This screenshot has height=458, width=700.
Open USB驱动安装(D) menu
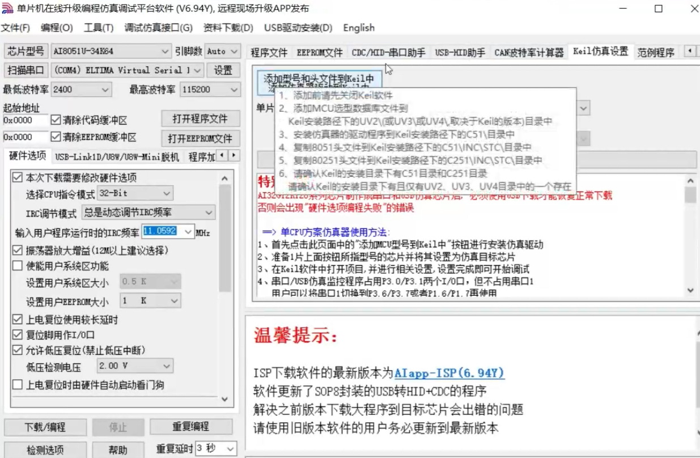point(298,28)
